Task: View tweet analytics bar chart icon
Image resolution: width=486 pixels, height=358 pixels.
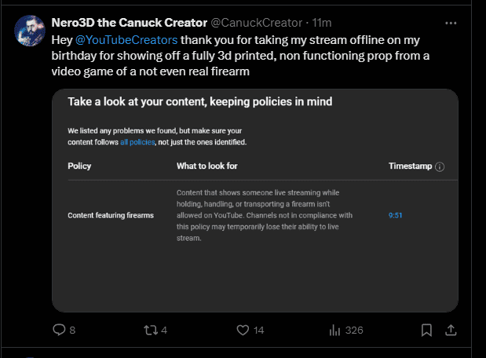Action: click(x=334, y=330)
